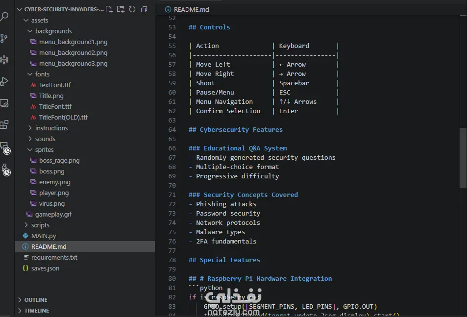Click the 'Phishing attacks' list line
Image resolution: width=467 pixels, height=317 pixels.
tap(226, 204)
